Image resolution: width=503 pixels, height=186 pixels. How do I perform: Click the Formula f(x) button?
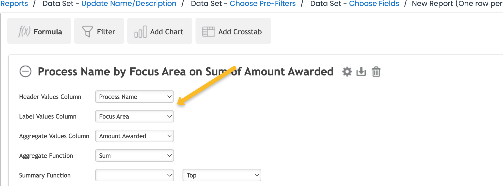point(39,31)
